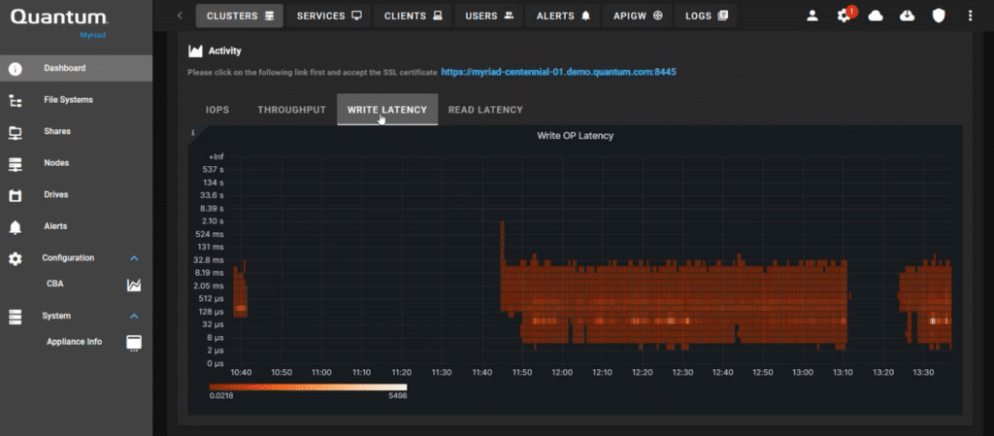
Task: Click the Write OP Latency panel title
Action: coord(575,136)
